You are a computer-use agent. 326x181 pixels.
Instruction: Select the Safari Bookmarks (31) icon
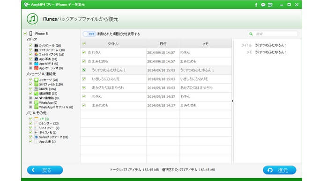click(x=37, y=137)
